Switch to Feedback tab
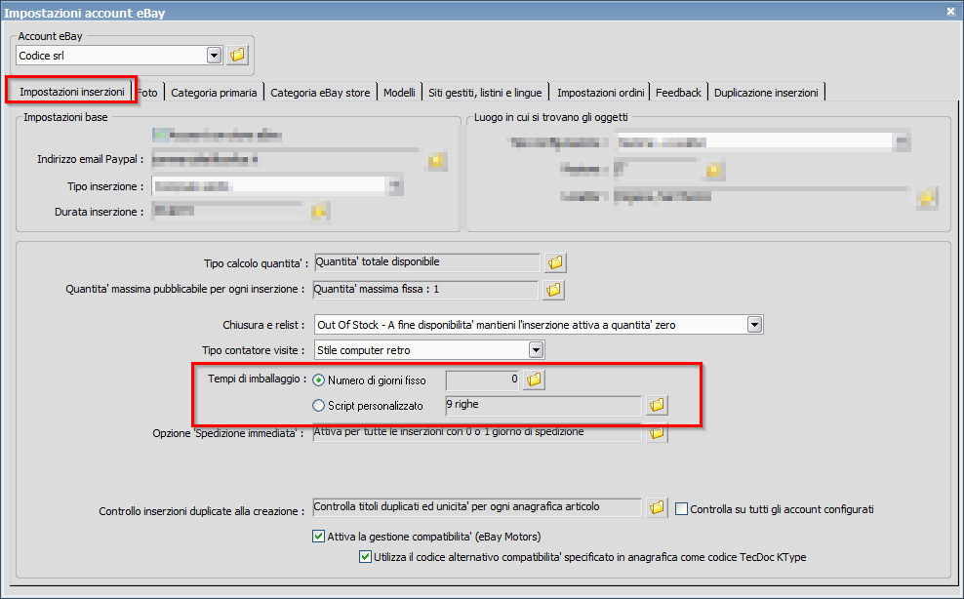 (678, 93)
